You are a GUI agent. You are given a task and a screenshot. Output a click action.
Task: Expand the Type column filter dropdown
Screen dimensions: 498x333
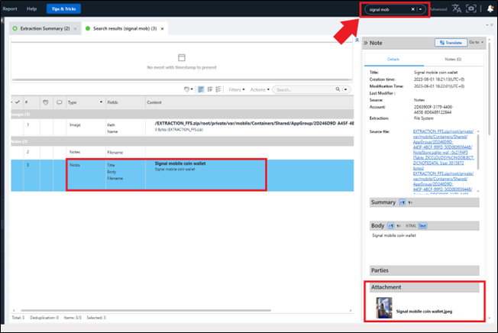click(99, 102)
